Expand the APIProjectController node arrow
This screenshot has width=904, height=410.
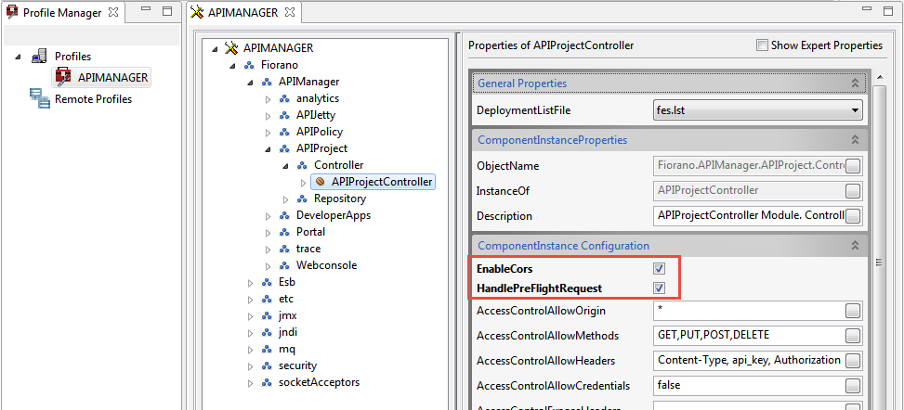click(x=304, y=183)
